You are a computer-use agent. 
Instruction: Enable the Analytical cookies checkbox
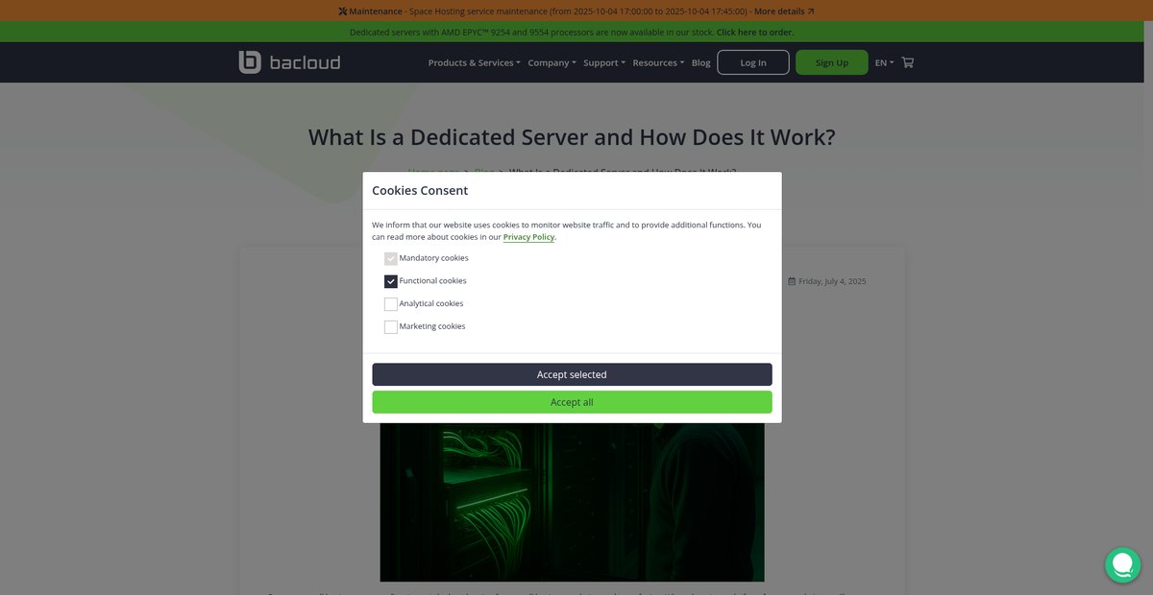pos(391,304)
